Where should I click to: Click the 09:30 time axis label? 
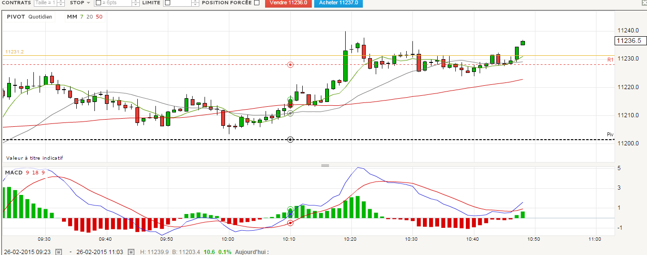pyautogui.click(x=44, y=239)
